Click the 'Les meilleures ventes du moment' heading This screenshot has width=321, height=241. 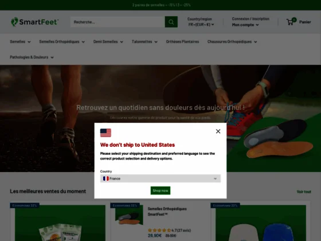tap(48, 191)
